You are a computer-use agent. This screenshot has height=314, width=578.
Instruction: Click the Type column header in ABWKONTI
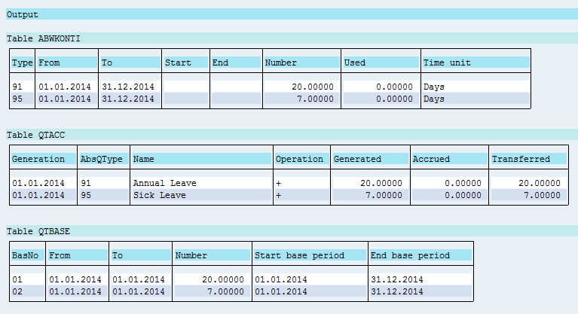pyautogui.click(x=23, y=62)
